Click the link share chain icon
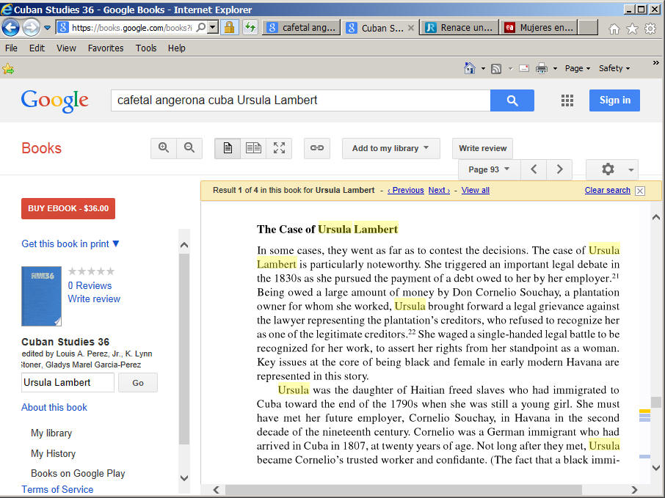This screenshot has height=498, width=665. pos(317,148)
